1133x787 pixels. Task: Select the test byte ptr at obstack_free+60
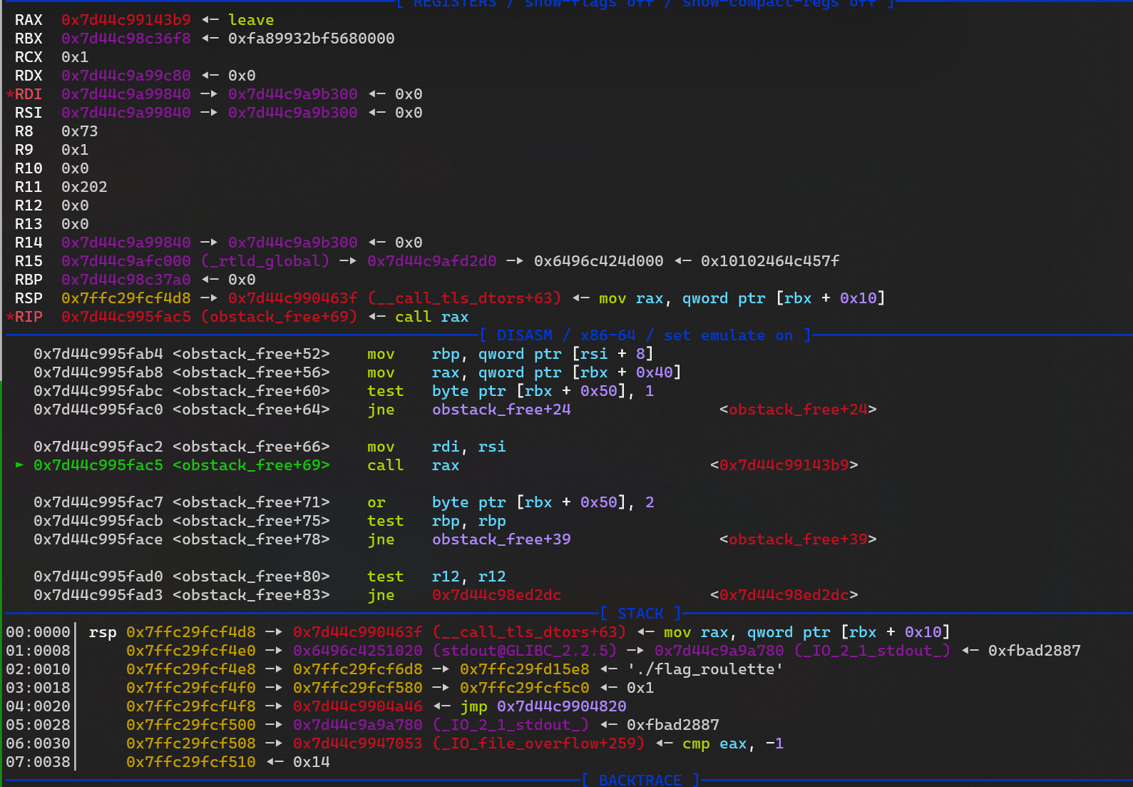click(x=511, y=391)
